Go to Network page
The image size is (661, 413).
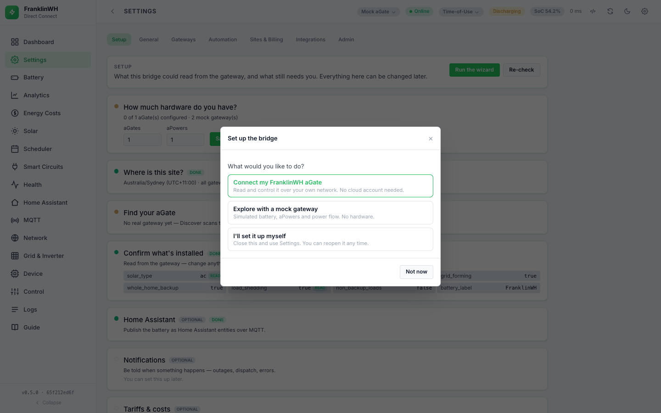tap(48, 238)
